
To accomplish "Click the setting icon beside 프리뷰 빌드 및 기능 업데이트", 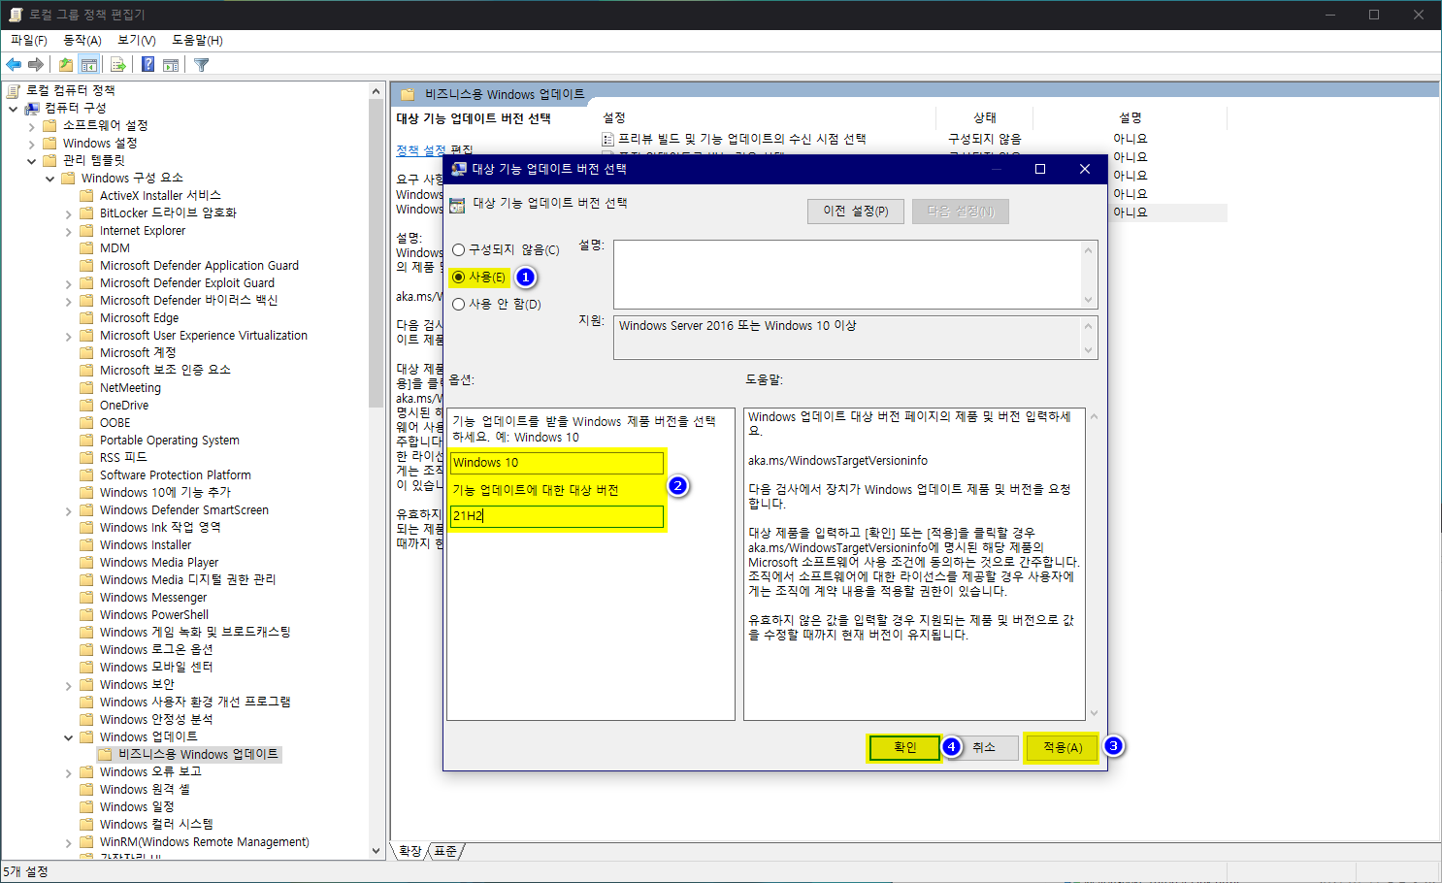I will point(608,140).
